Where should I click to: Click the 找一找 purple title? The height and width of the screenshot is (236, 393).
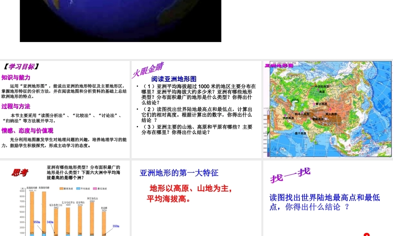coord(290,175)
